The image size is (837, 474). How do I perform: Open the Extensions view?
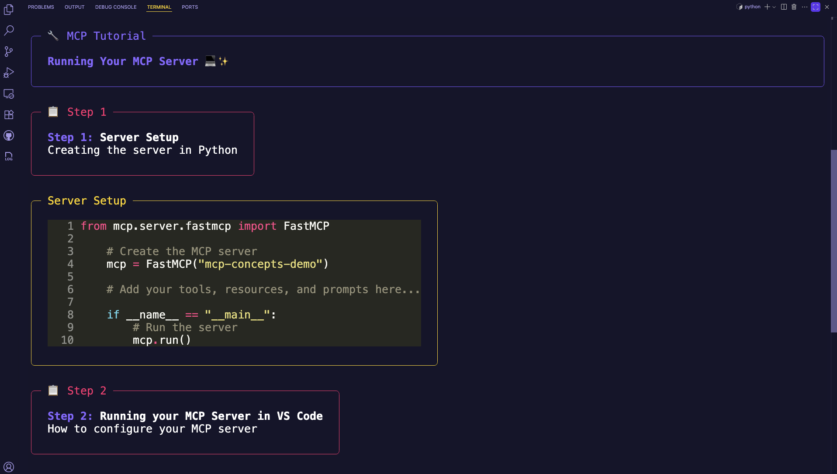click(x=9, y=114)
